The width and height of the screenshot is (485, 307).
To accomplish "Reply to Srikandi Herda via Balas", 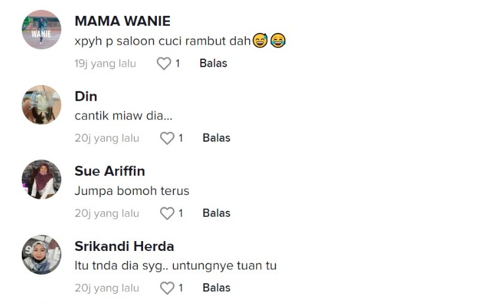I will [x=217, y=288].
